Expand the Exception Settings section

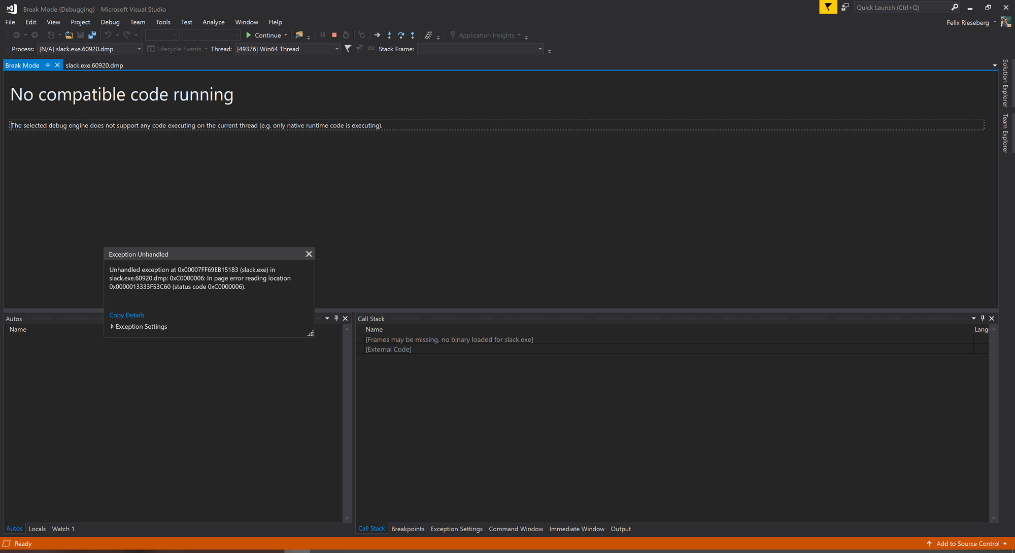click(x=112, y=326)
